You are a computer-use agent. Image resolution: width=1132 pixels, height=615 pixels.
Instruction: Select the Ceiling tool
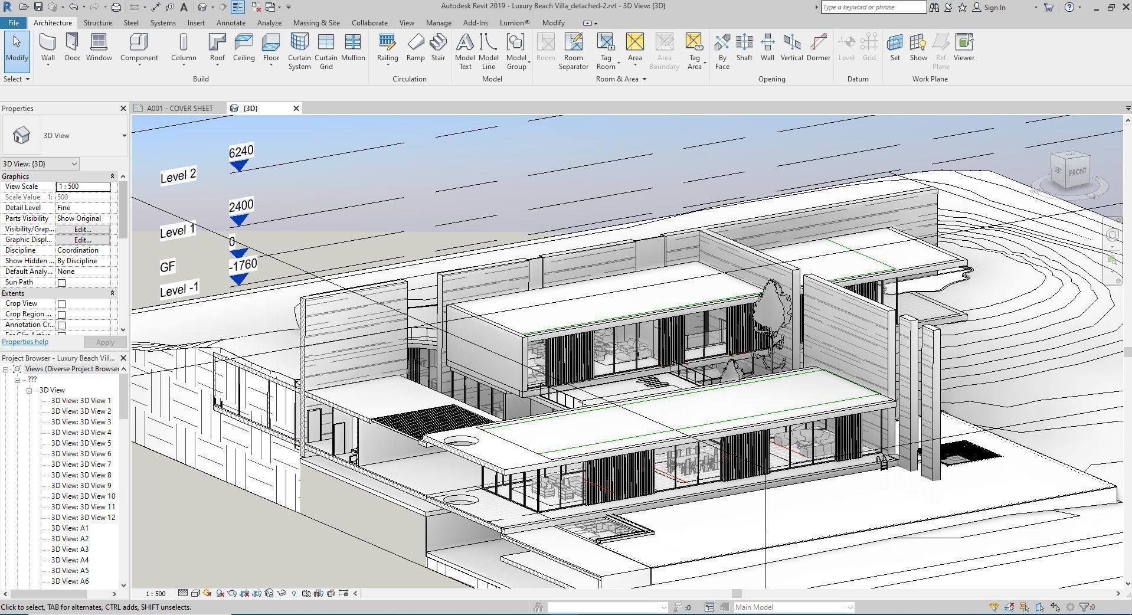244,47
